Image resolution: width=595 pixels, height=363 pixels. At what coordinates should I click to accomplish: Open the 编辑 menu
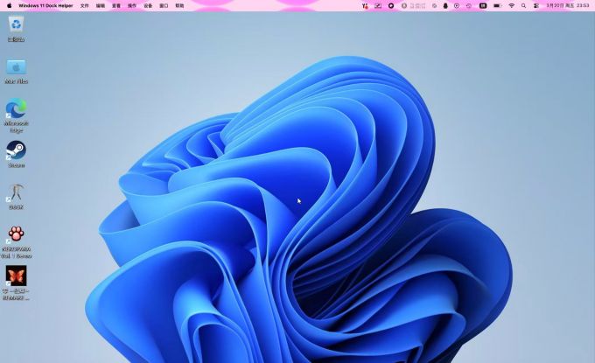point(101,6)
